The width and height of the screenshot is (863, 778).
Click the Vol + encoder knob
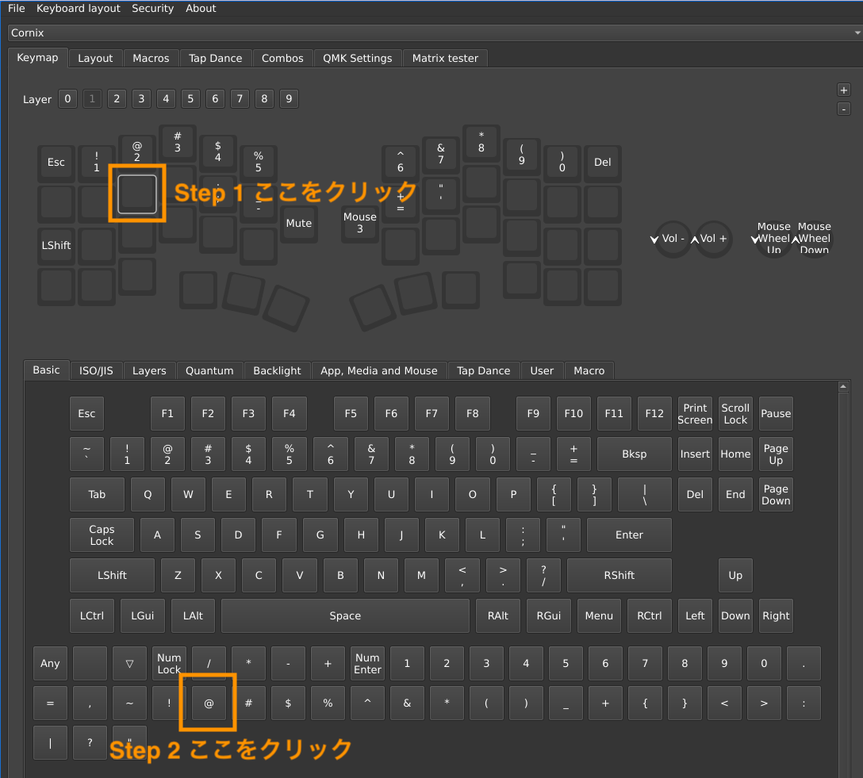[713, 239]
